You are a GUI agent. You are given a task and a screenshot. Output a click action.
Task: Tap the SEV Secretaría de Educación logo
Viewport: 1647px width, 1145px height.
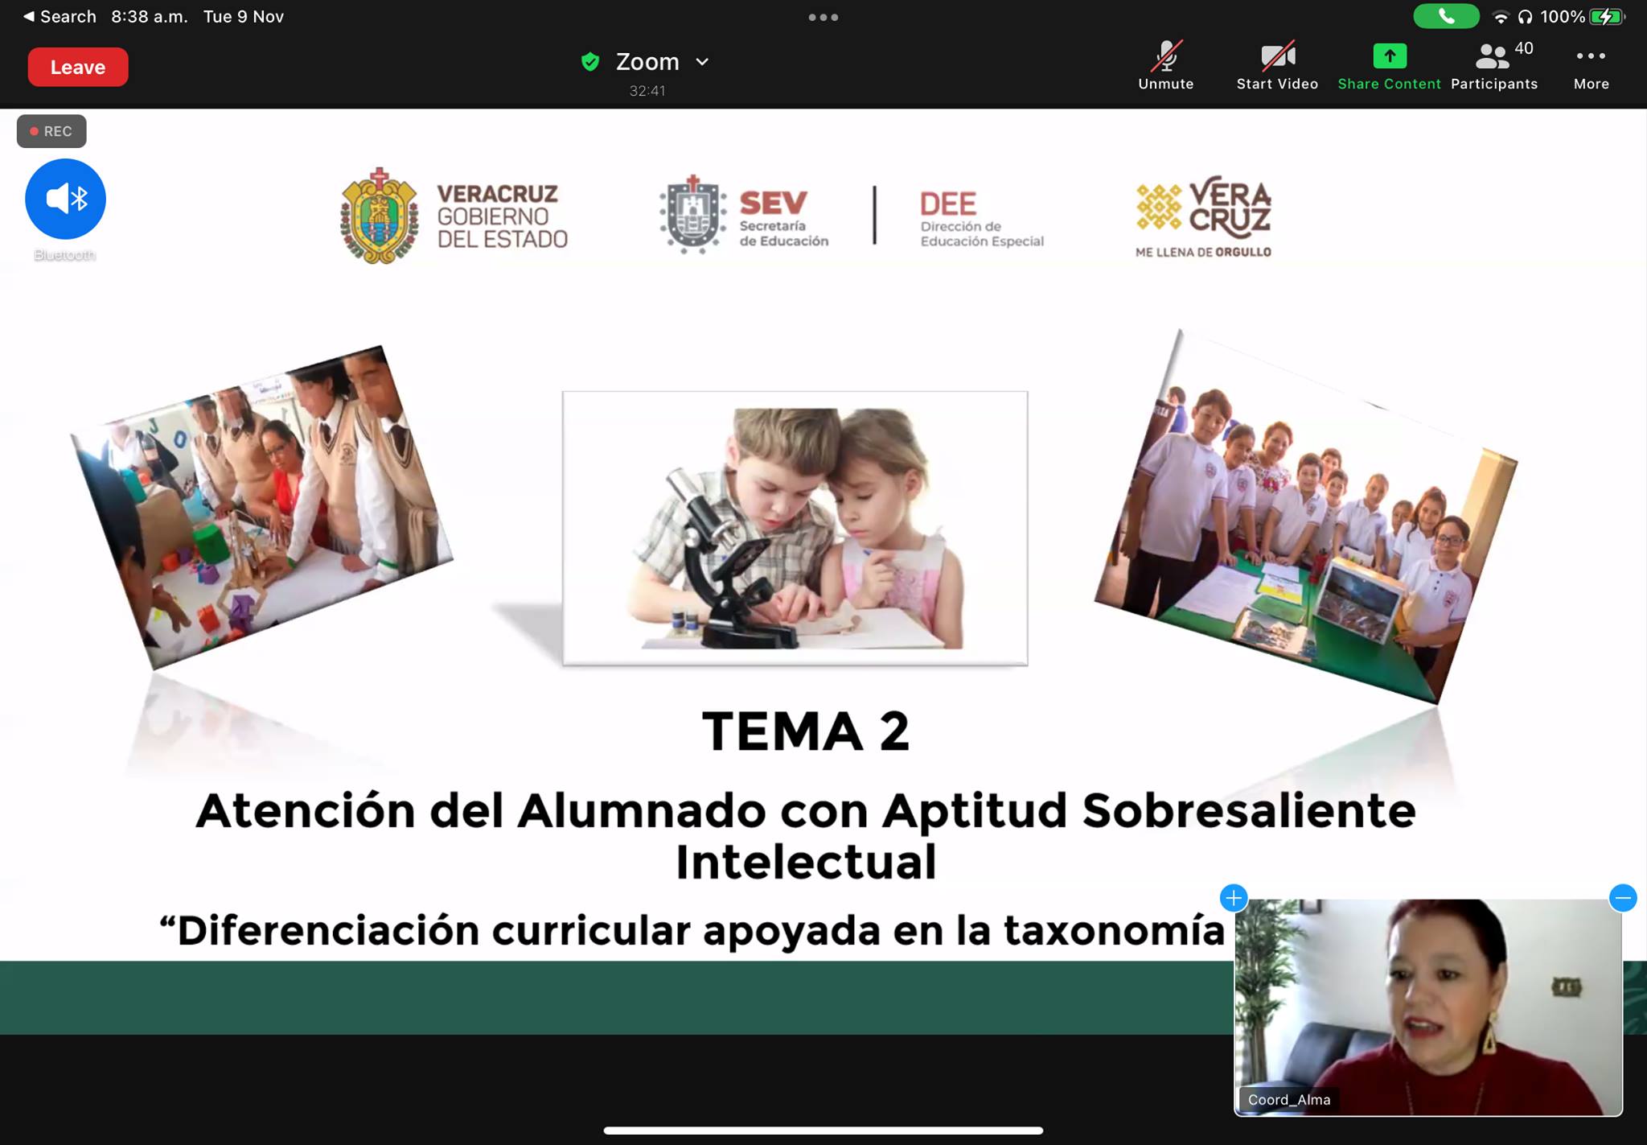coord(744,215)
